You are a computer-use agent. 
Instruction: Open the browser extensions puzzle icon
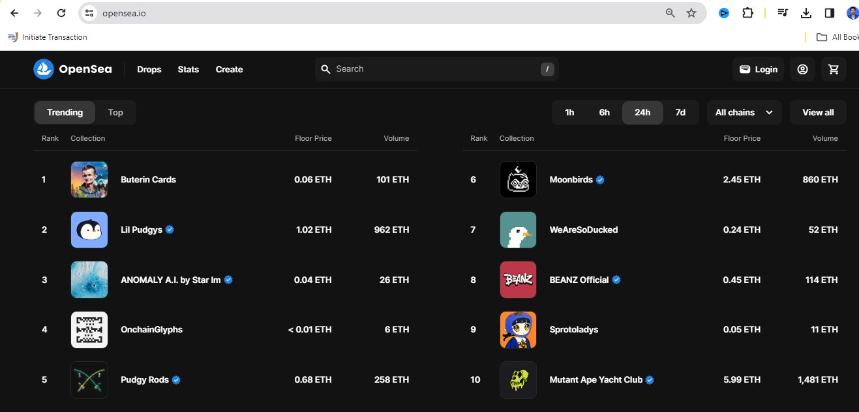(x=748, y=13)
